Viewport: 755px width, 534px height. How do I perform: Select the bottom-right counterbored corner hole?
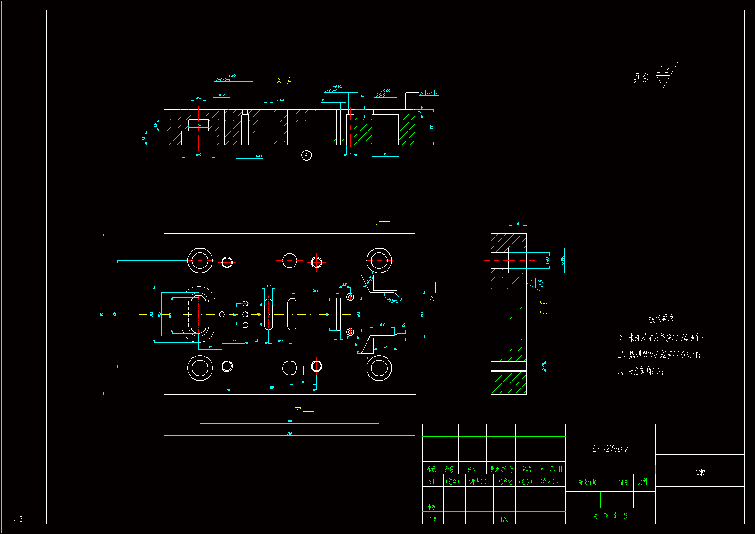(x=379, y=368)
